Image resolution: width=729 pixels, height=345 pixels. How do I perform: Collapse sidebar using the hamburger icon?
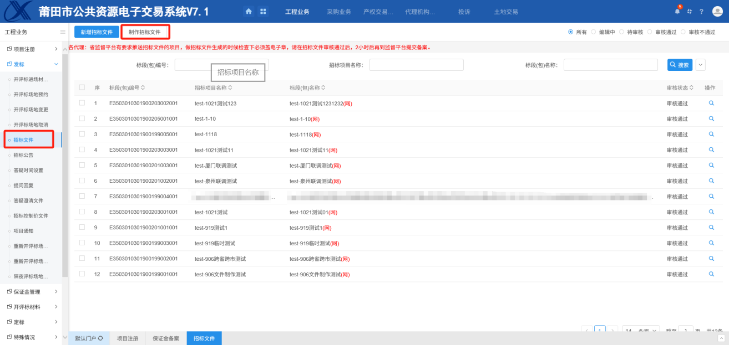click(63, 32)
